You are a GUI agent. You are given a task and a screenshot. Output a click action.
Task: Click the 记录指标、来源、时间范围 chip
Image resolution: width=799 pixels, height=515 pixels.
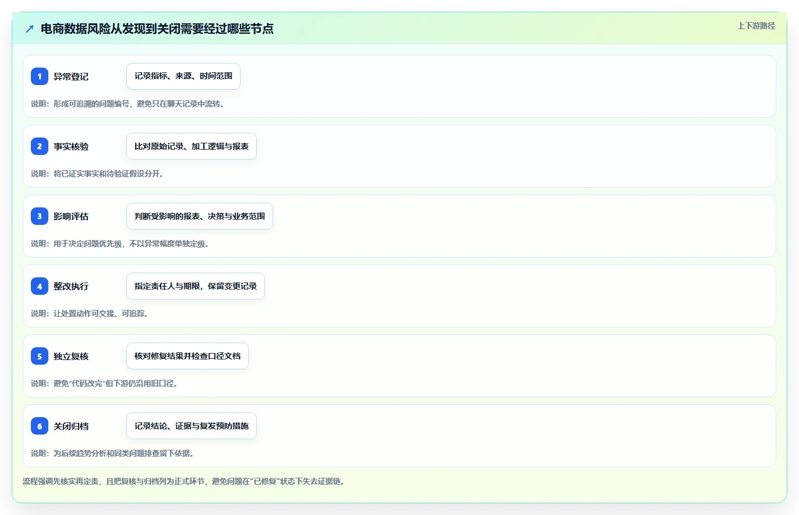tap(183, 76)
